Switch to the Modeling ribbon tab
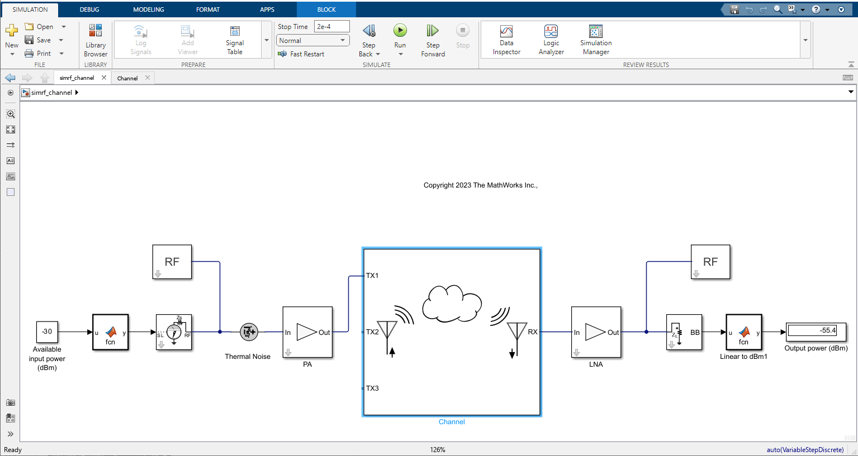The image size is (858, 456). [x=149, y=9]
